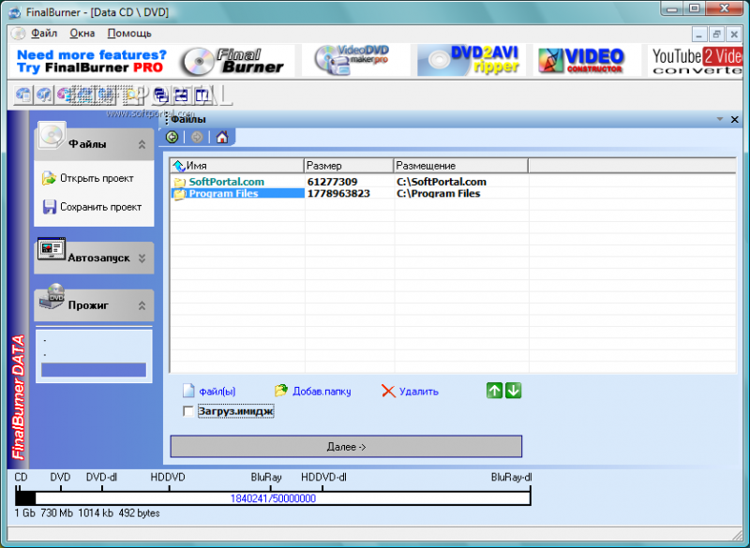This screenshot has width=750, height=548.
Task: Click the Открыть проект folder icon
Action: click(49, 178)
